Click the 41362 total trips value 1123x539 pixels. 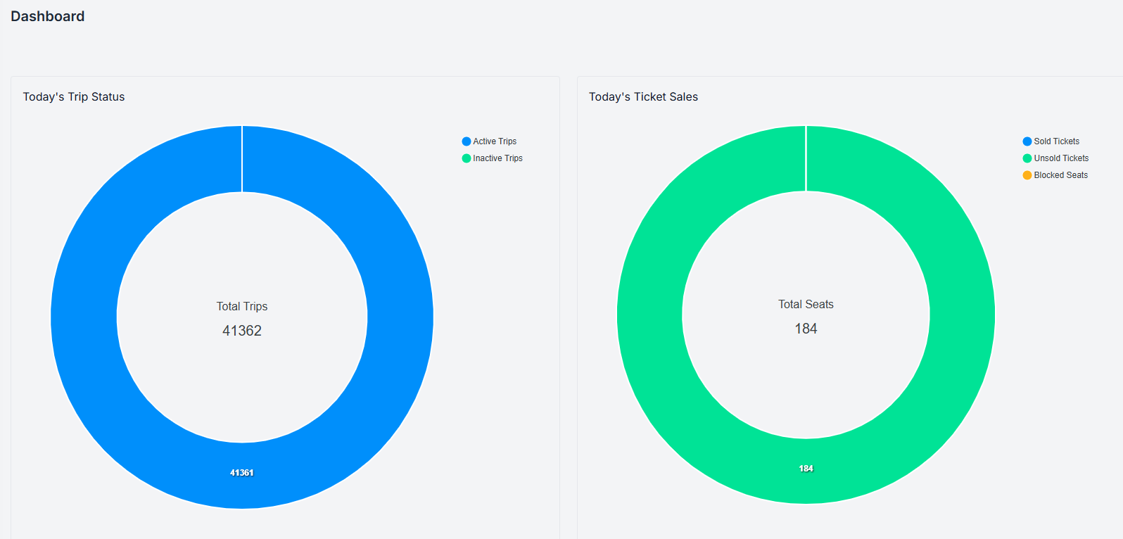click(242, 331)
